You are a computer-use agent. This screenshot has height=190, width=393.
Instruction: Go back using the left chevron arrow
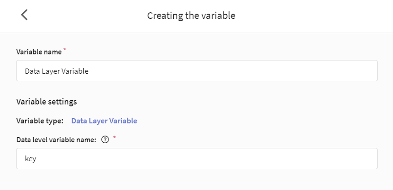click(x=24, y=15)
